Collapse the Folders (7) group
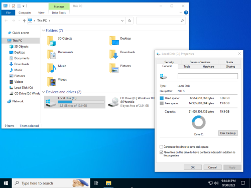The height and width of the screenshot is (188, 251). (43, 31)
